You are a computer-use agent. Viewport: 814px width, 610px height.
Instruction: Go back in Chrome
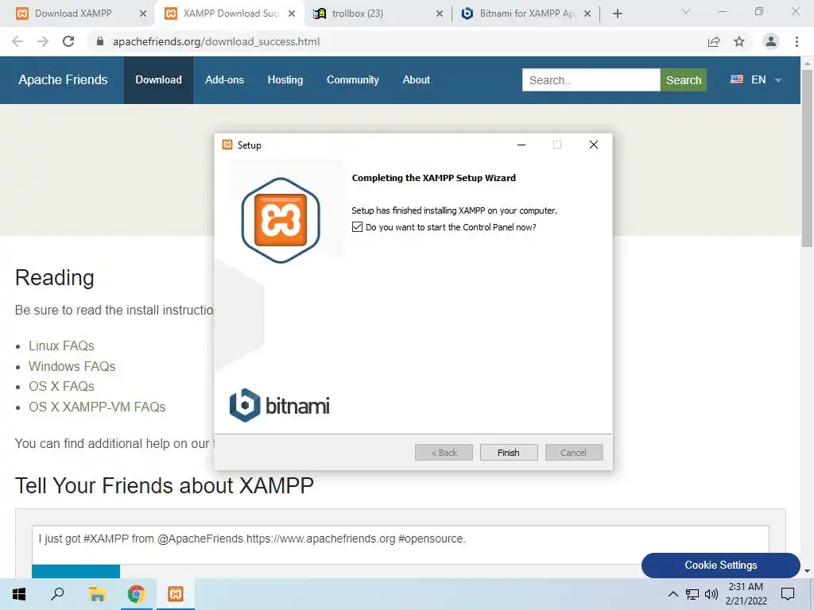pos(17,41)
